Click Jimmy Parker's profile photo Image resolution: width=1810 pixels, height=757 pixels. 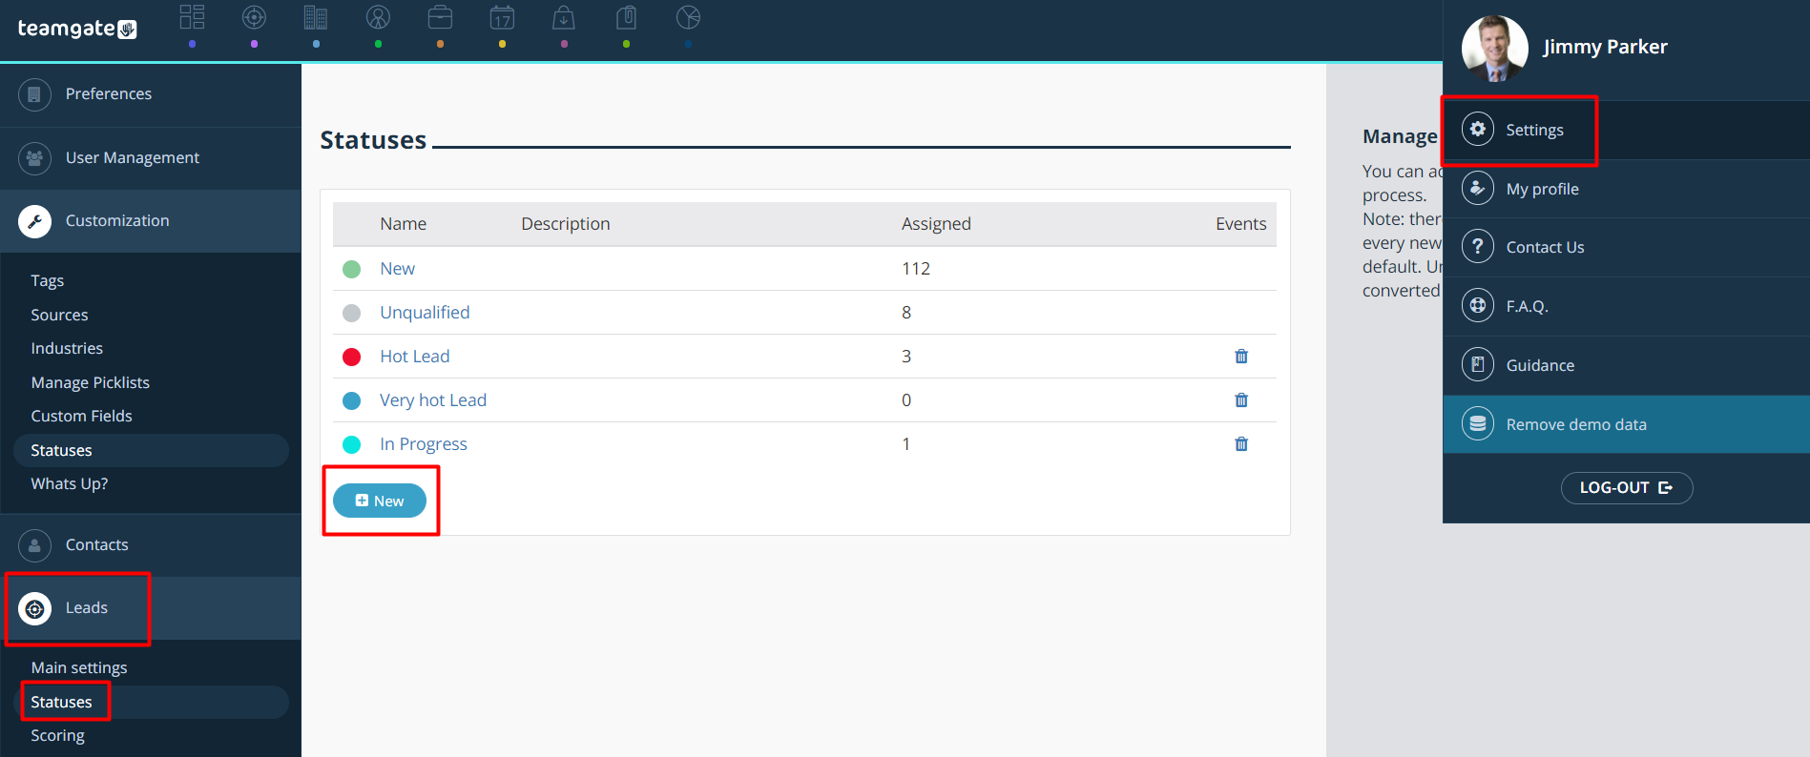pyautogui.click(x=1495, y=49)
